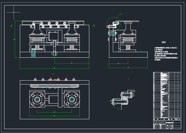Screen dimensions: 186x133
Task: Click the crosshair cursor in the drawing's upper-left
Action: (x=14, y=12)
